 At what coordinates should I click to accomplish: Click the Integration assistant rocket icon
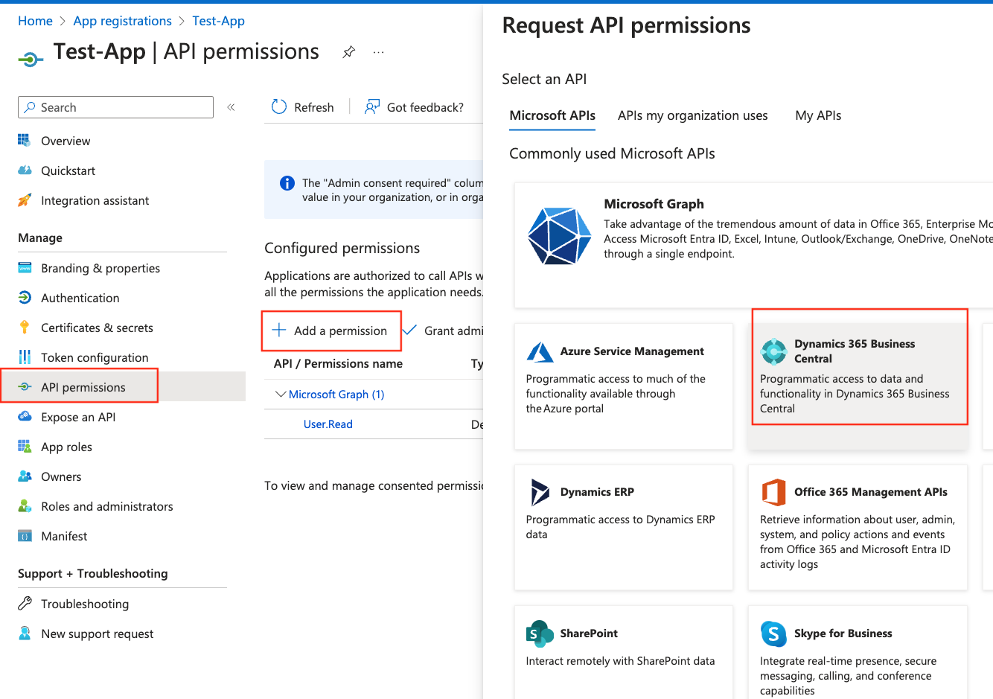point(25,200)
